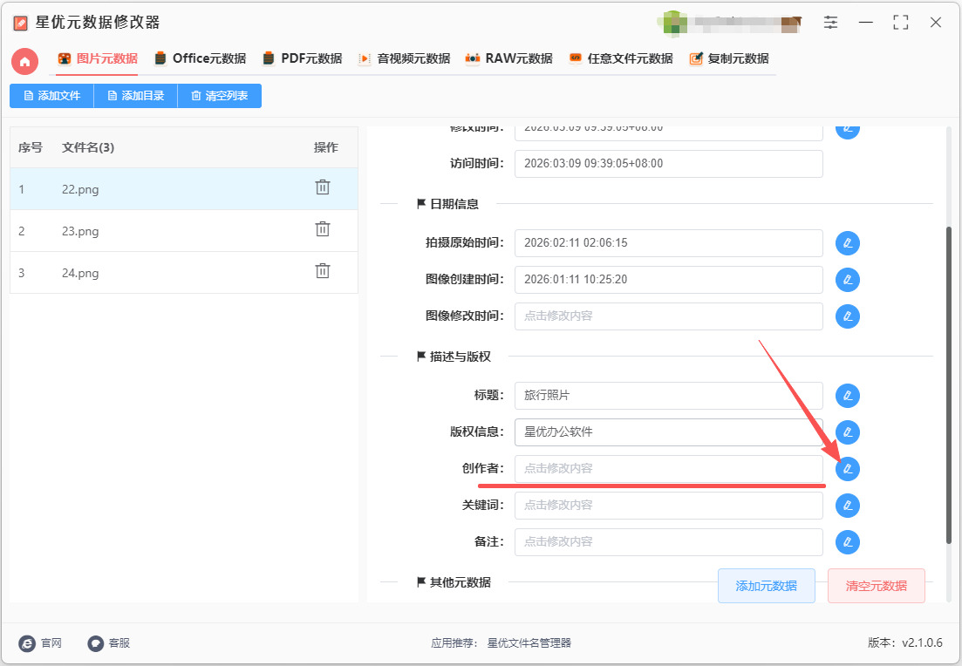Click the metadata panel vertical scrollbar
Screen dimensions: 962x666
tap(949, 385)
